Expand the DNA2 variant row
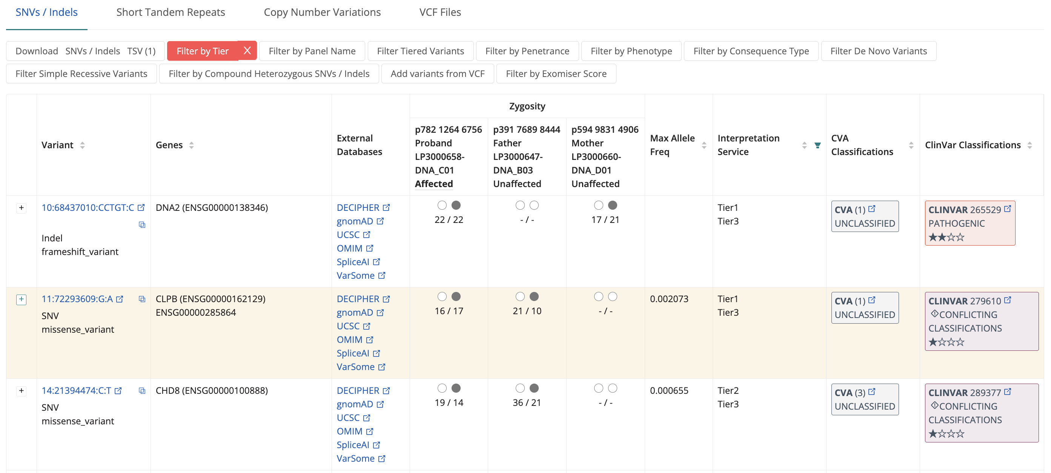The image size is (1051, 473). click(x=22, y=208)
